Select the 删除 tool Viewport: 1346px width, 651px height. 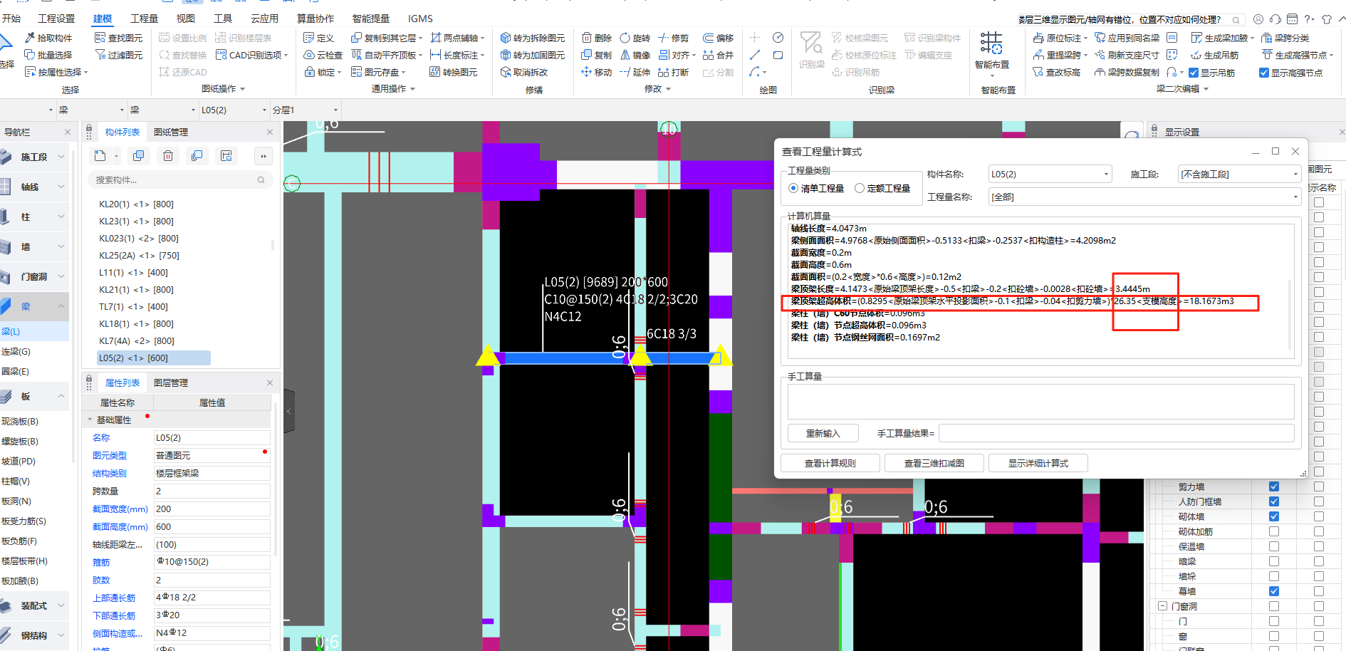click(597, 38)
